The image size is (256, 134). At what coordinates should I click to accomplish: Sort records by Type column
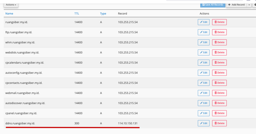[x=103, y=13]
